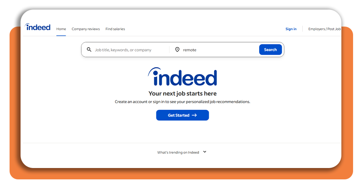Click the large central Indeed logo
The image size is (363, 190).
(183, 77)
